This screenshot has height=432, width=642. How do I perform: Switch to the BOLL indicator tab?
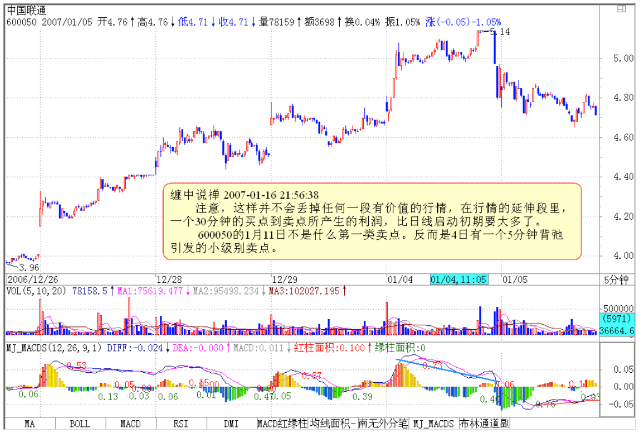click(80, 424)
